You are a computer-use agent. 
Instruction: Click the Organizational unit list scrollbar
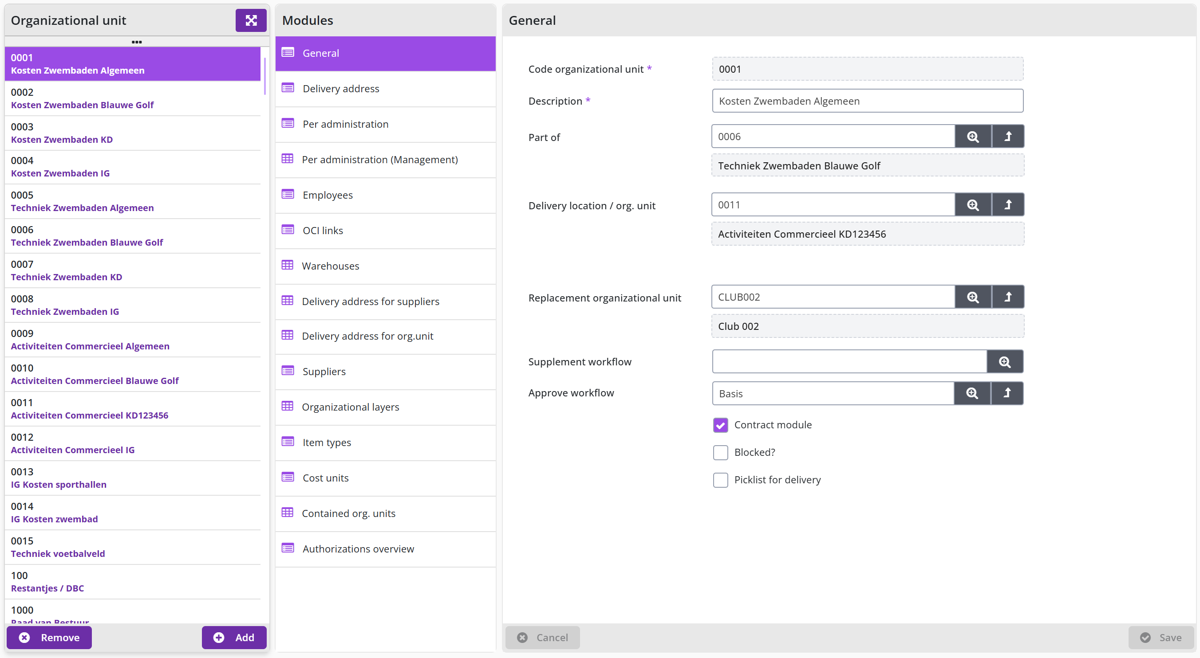pyautogui.click(x=264, y=76)
